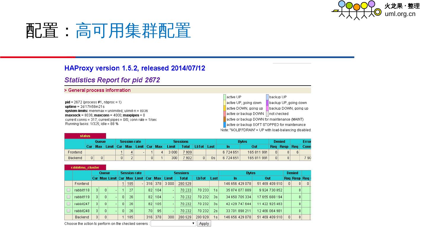This screenshot has height=240, width=427.
Task: Click the rabbitmq_cluster Frontend sessions Total 280 929
Action: [x=185, y=184]
